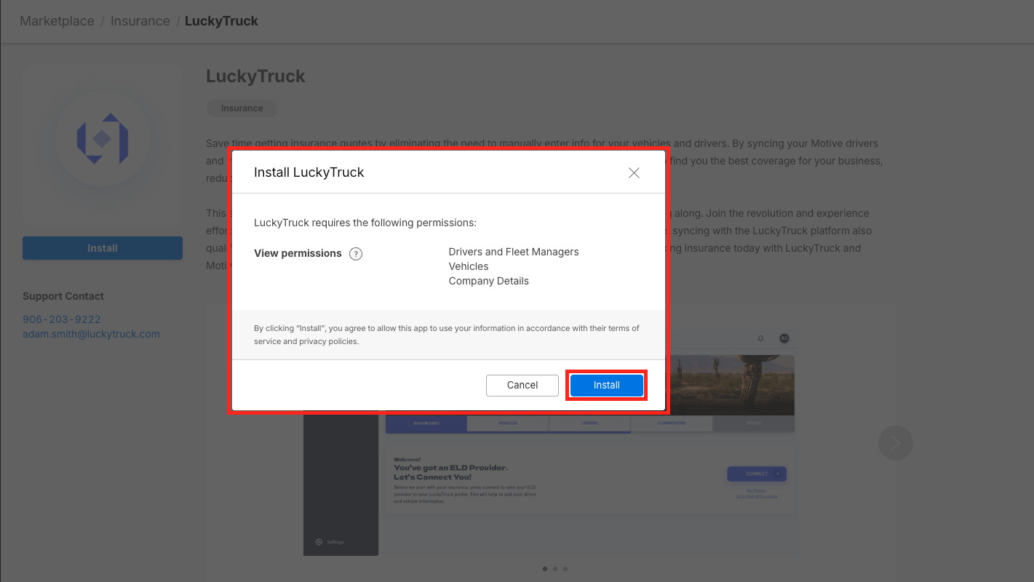Jump to the third carousel dot
The height and width of the screenshot is (582, 1034).
565,569
